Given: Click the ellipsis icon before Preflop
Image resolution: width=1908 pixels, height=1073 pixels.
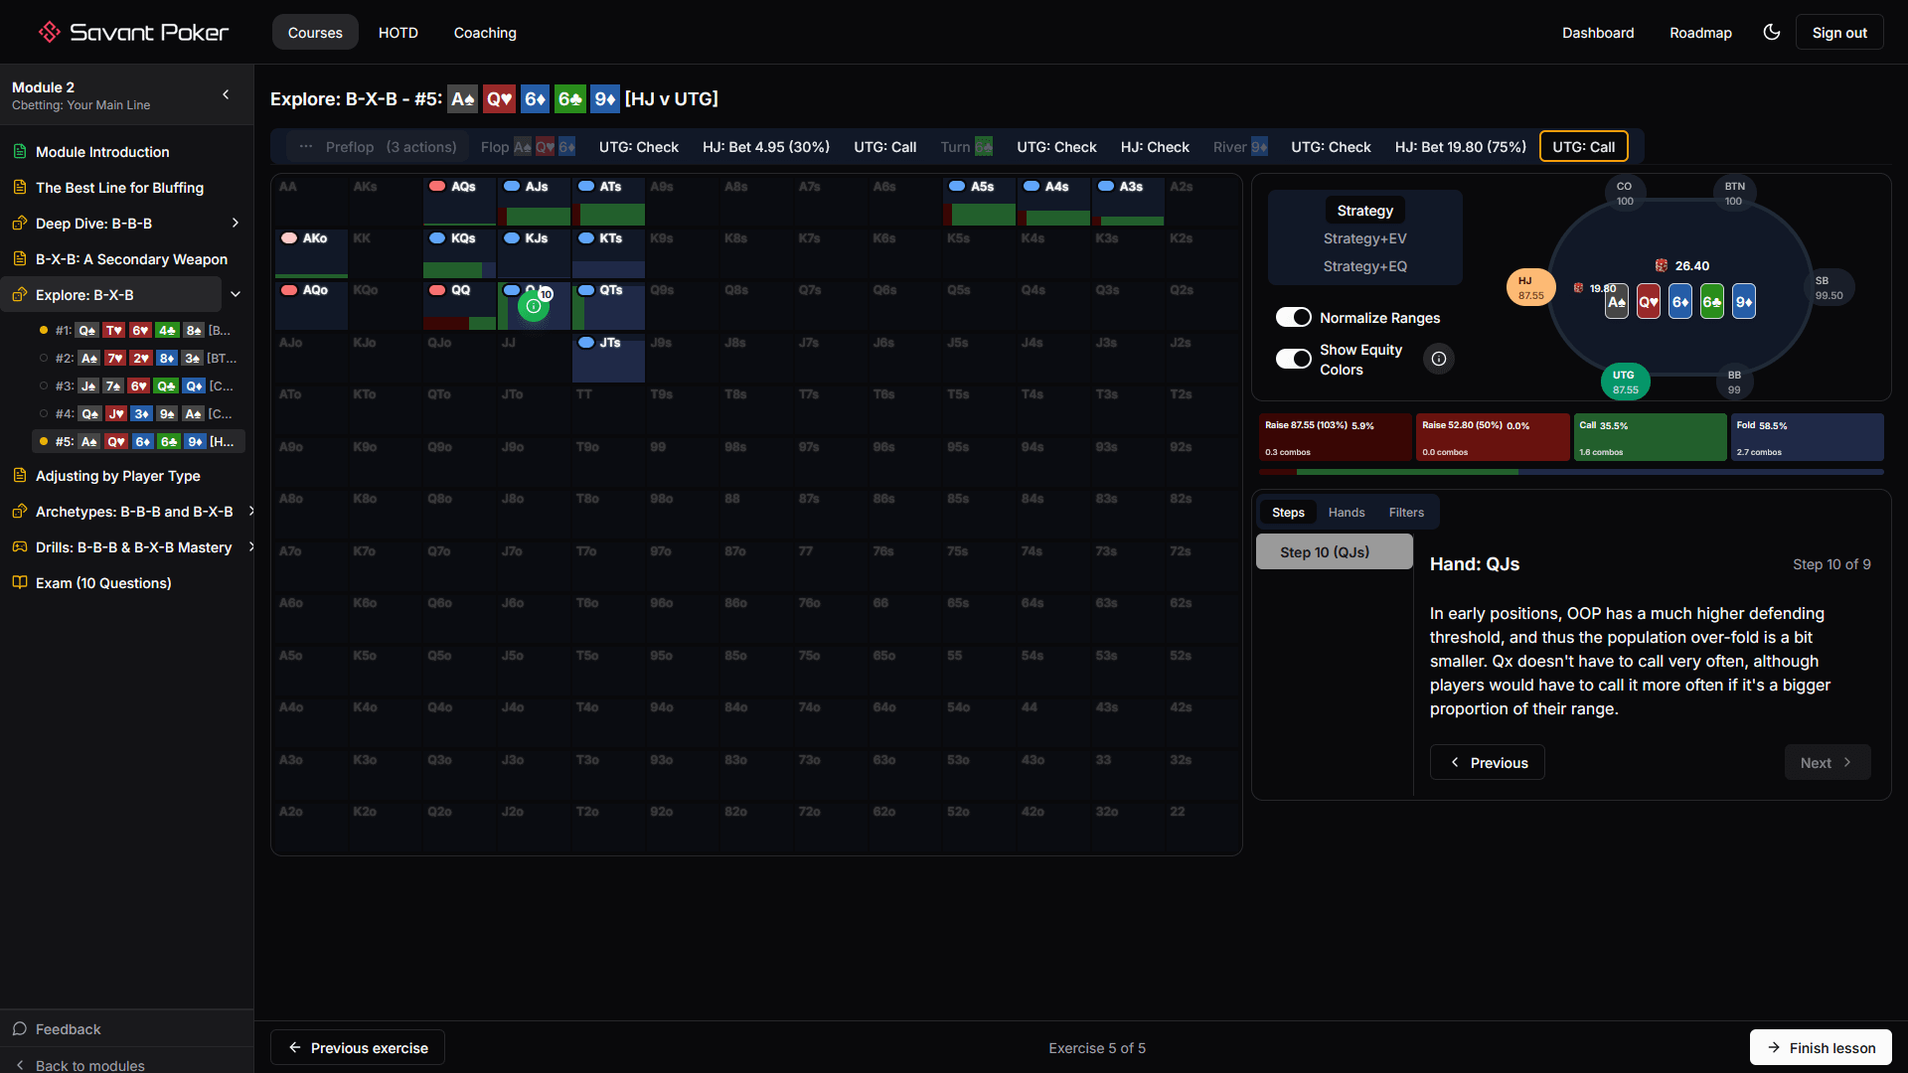Looking at the screenshot, I should 306,147.
